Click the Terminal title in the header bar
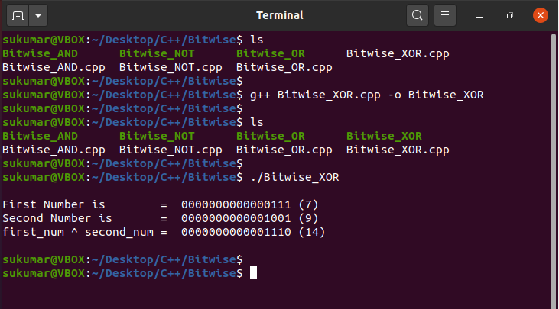The image size is (559, 309). (279, 14)
